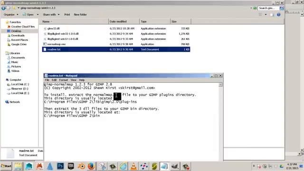
Task: Open the view options dropdown arrow
Action: (266, 15)
